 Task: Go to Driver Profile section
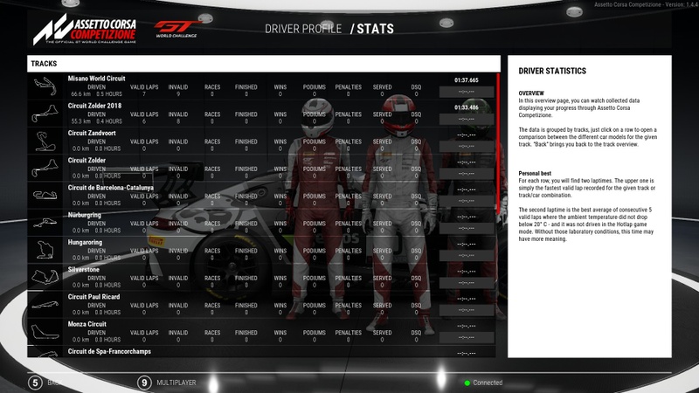(x=303, y=29)
